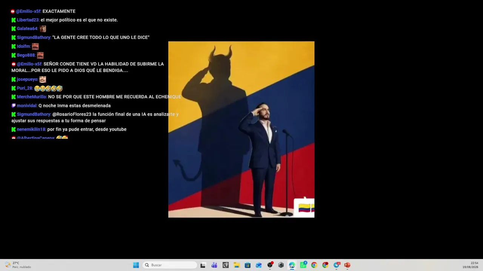Click the emote posted by Bego888
Viewport: 483px width, 271px height.
pyautogui.click(x=40, y=55)
